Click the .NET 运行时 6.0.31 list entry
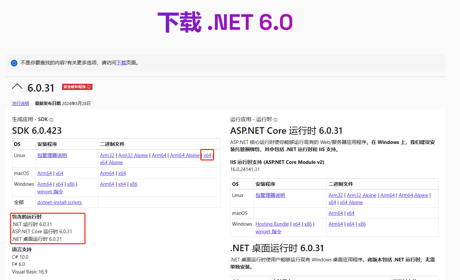Viewport: 460px width, 280px height. (x=32, y=224)
